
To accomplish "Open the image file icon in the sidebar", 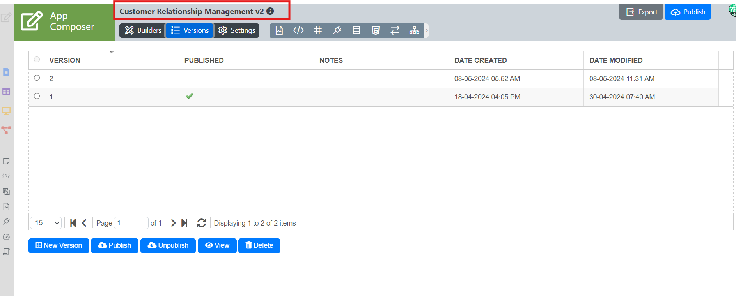I will click(6, 206).
